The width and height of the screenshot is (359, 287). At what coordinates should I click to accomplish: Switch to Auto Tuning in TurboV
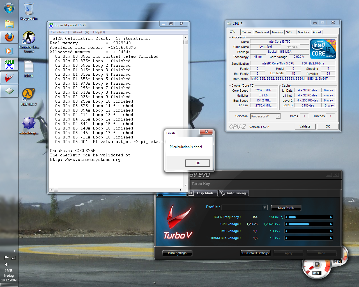234,193
